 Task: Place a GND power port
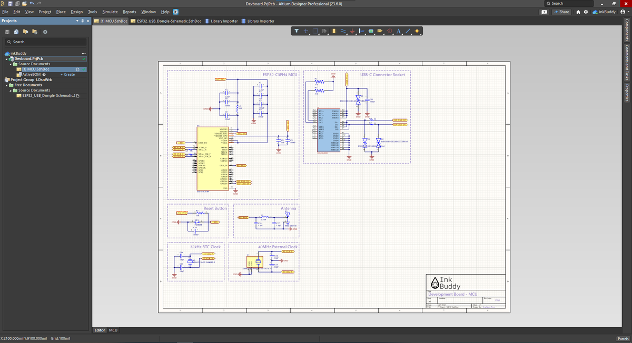point(352,31)
